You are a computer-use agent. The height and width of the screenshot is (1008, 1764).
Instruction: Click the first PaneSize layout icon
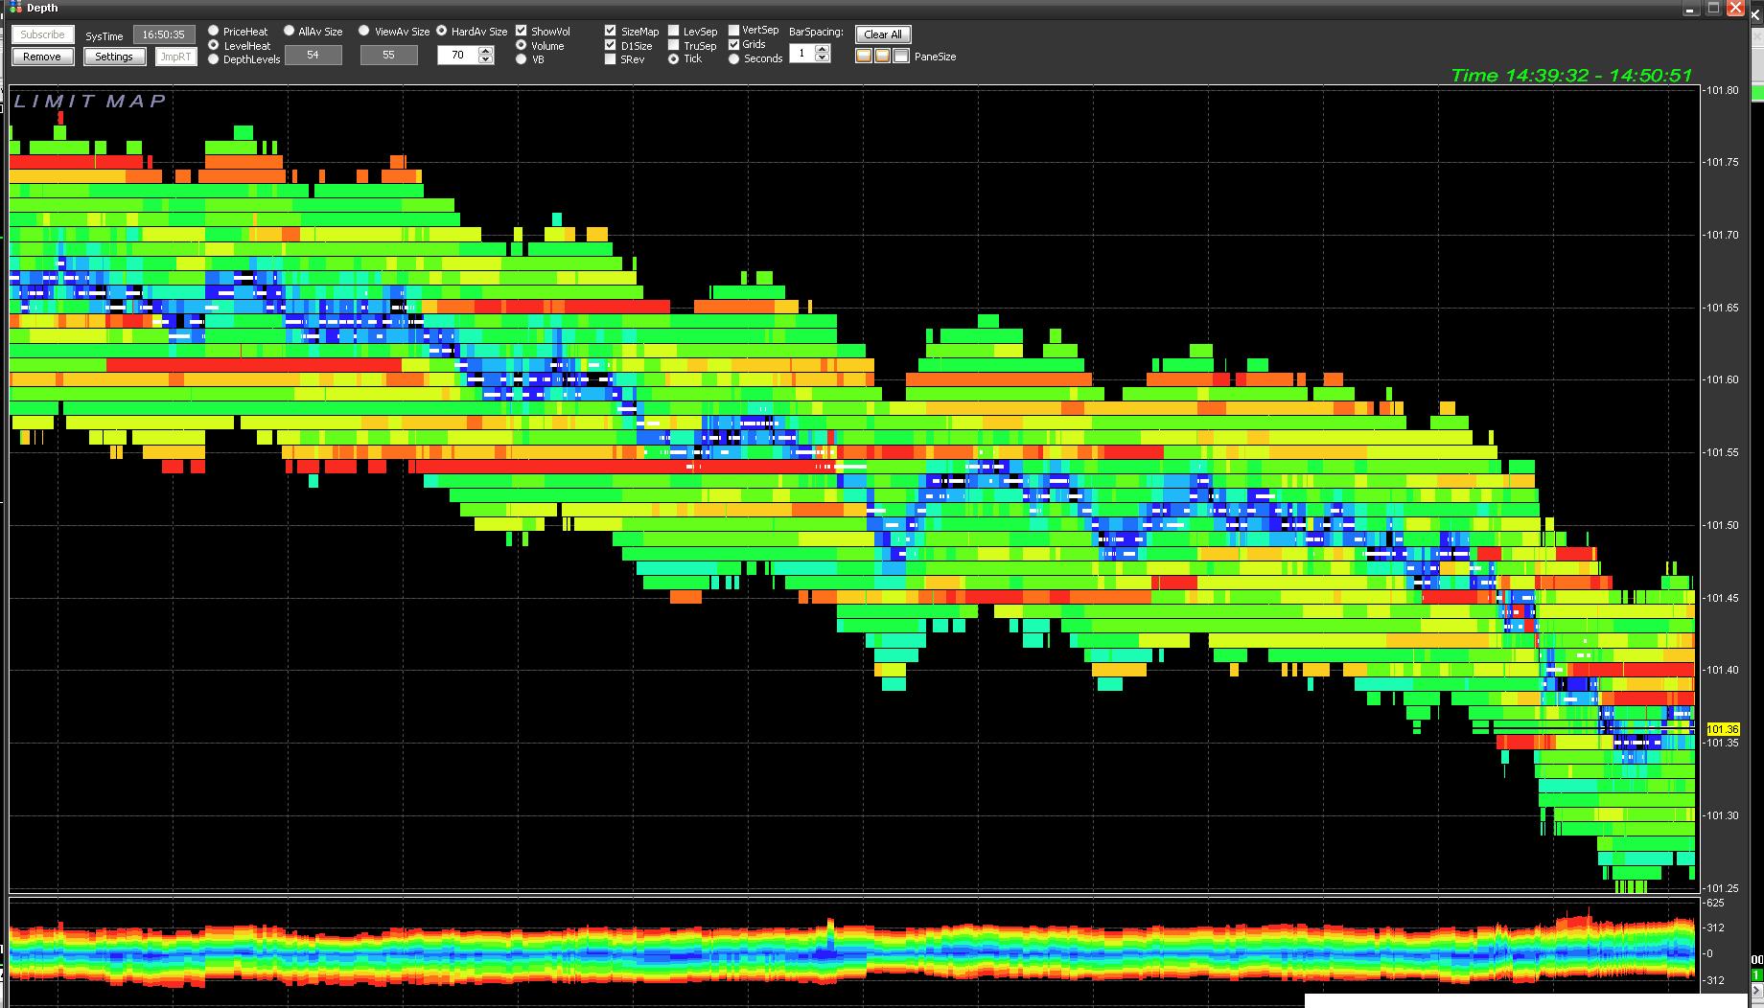[x=864, y=57]
